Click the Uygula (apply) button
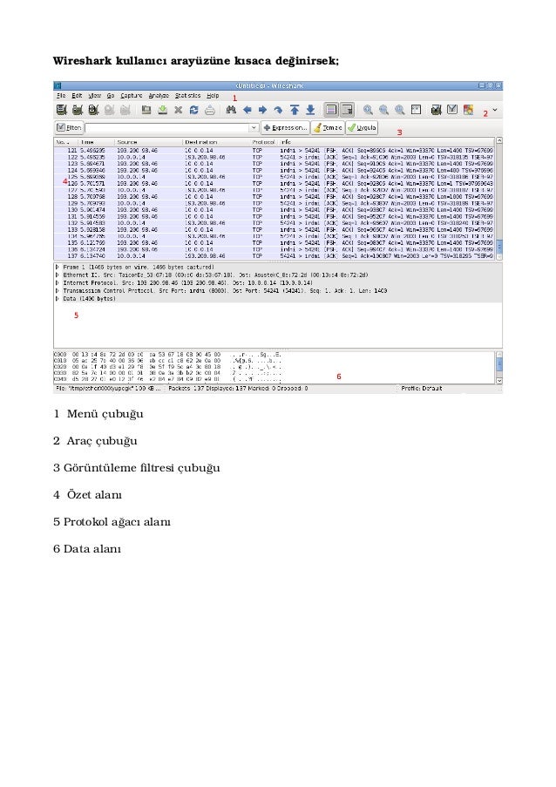 (x=362, y=127)
